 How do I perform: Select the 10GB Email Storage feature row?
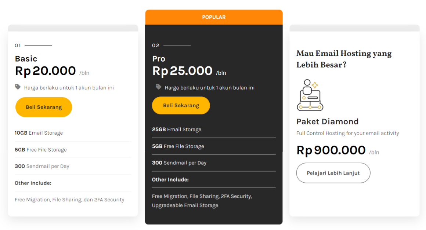coord(39,133)
